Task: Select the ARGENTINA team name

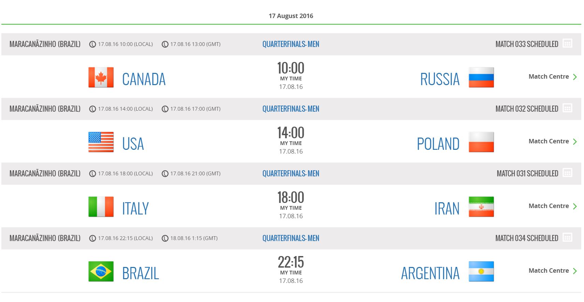Action: click(430, 273)
